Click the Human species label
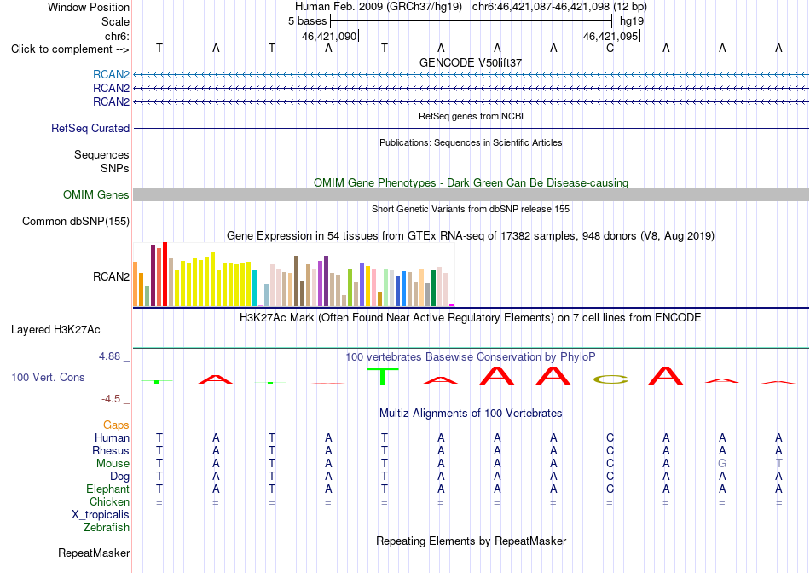Viewport: 810px width, 573px height. point(112,437)
